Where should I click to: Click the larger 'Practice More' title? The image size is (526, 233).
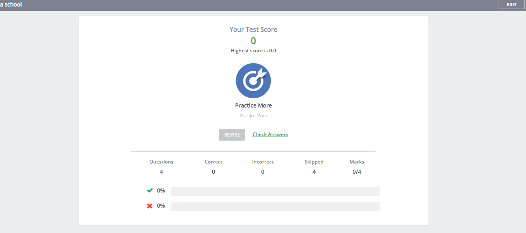pyautogui.click(x=253, y=105)
